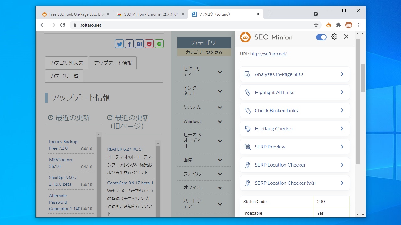Screen dimensions: 401x225
Task: Click scroll-up arrow of 最近の更新 list
Action: 99,135
